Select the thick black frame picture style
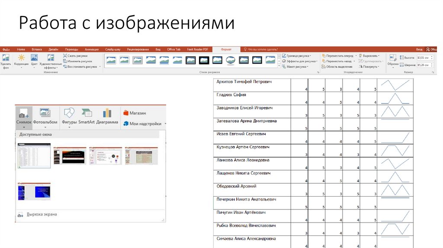Image resolution: width=443 pixels, height=248 pixels. (204, 60)
